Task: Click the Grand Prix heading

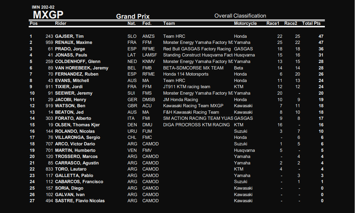Action: 133,17
